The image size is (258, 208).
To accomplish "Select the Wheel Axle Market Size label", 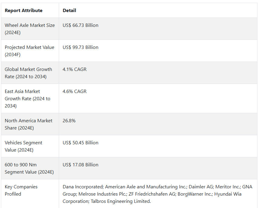I will coord(30,29).
